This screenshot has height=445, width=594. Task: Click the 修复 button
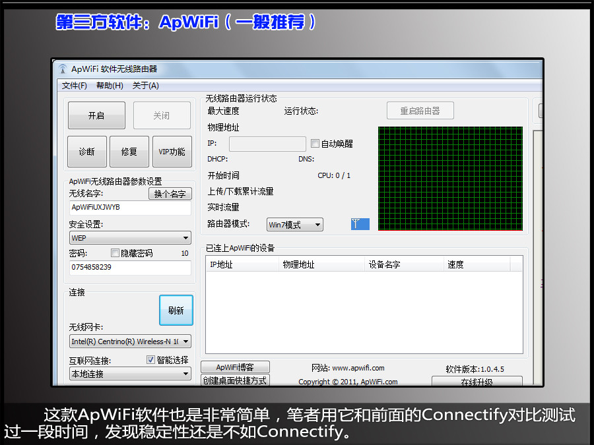(x=129, y=152)
